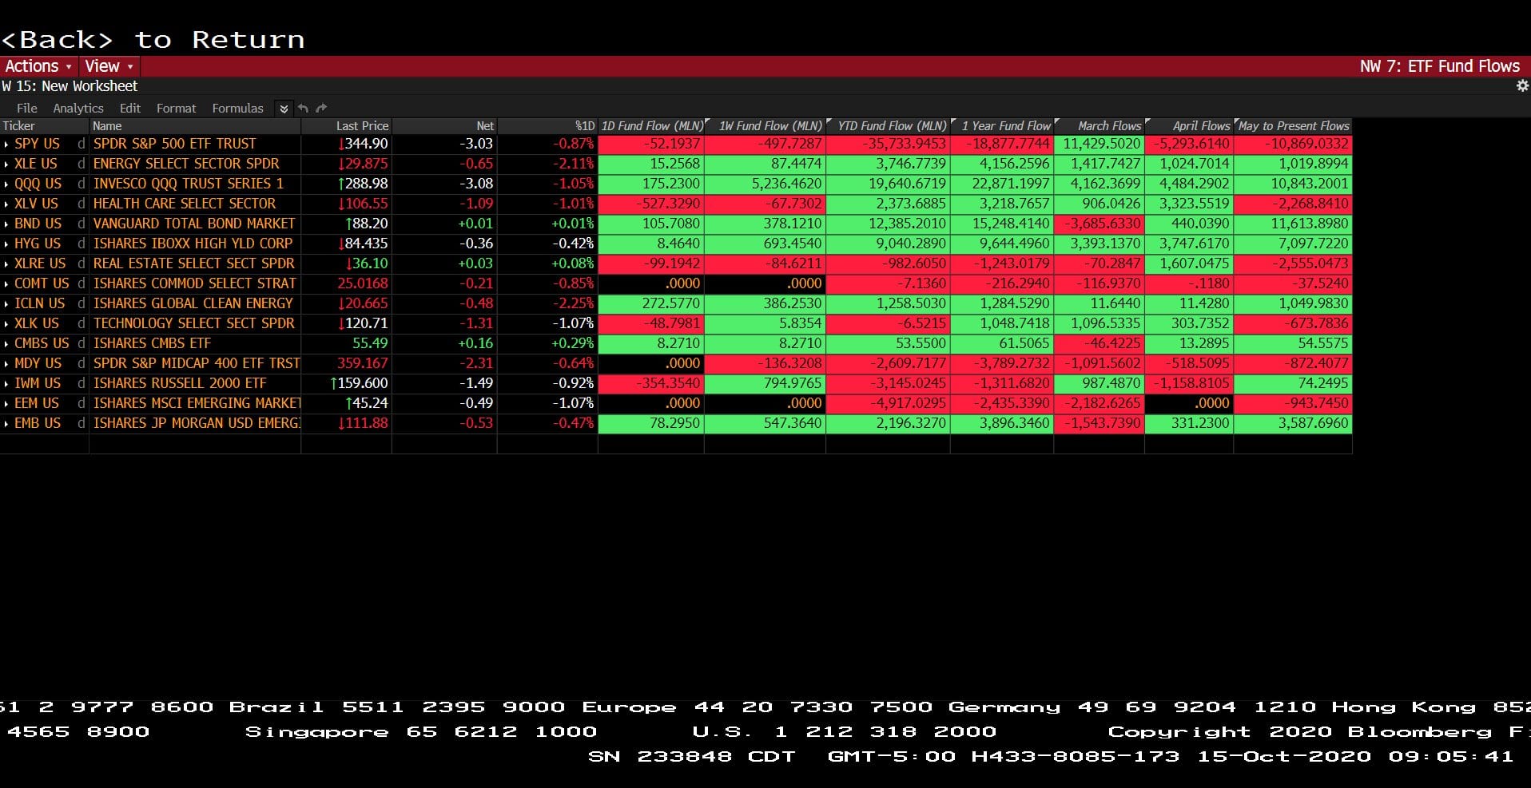Expand the SPY US row
This screenshot has width=1531, height=788.
click(x=6, y=144)
